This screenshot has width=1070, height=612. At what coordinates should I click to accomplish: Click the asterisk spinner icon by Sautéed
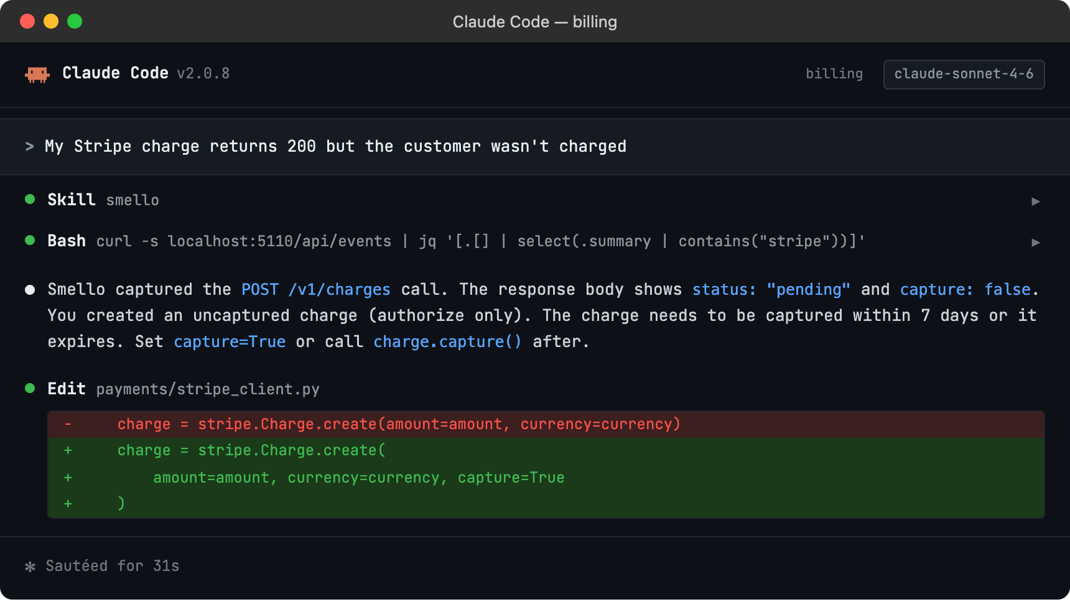point(30,567)
